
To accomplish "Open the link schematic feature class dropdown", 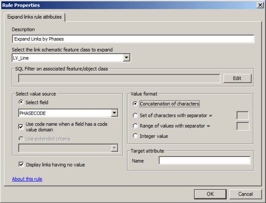I will tap(126, 58).
